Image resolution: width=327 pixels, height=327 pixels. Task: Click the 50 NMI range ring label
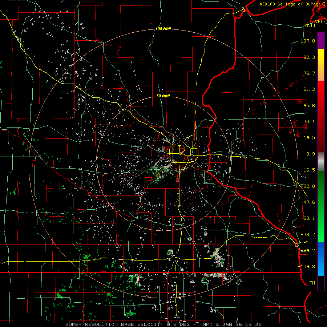coord(163,96)
